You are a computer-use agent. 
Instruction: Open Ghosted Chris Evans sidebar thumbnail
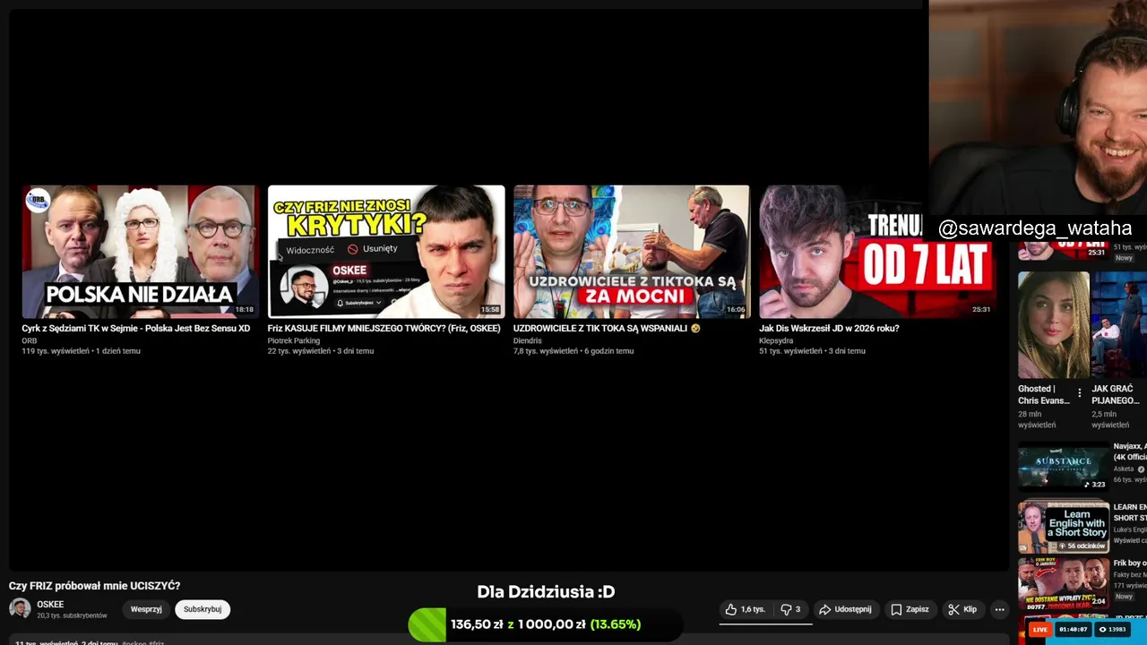(1054, 324)
